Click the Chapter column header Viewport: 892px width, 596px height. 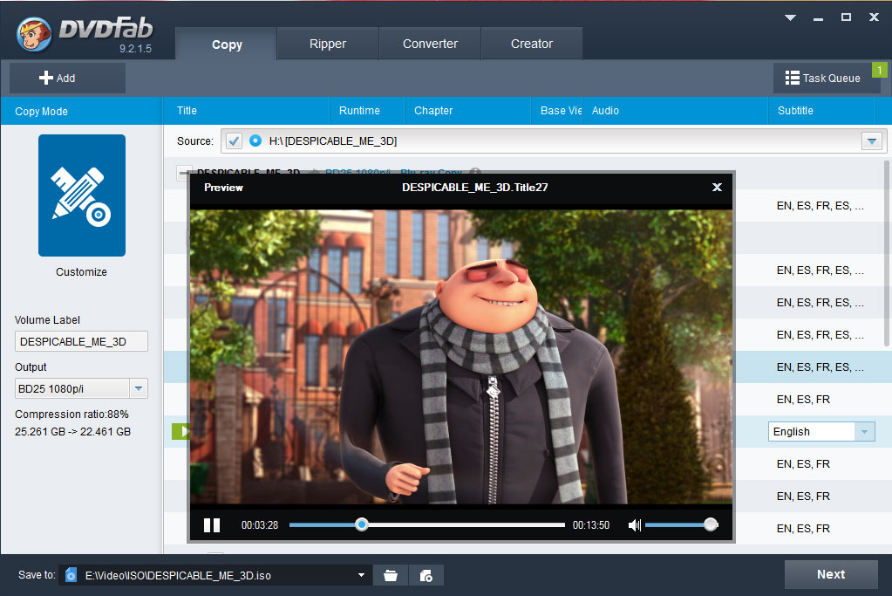(467, 111)
